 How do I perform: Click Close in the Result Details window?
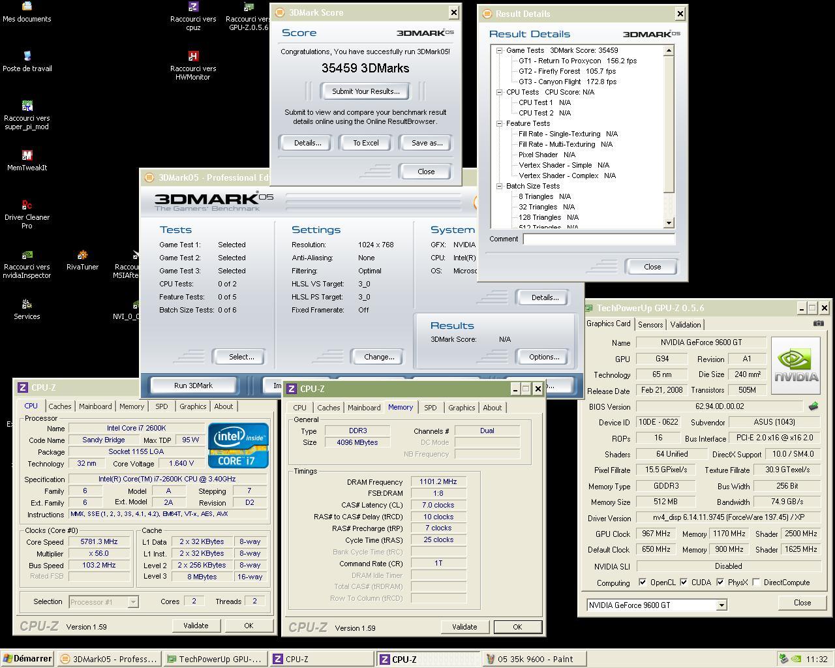[x=652, y=267]
